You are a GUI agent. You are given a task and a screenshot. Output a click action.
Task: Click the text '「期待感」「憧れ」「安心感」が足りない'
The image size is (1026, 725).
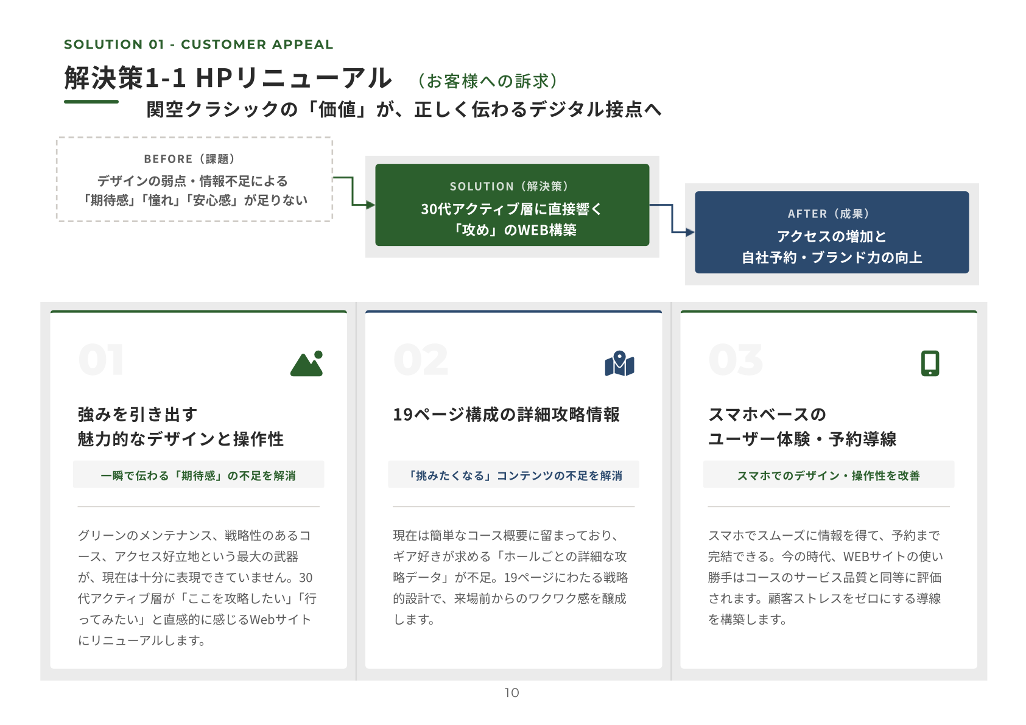[195, 200]
